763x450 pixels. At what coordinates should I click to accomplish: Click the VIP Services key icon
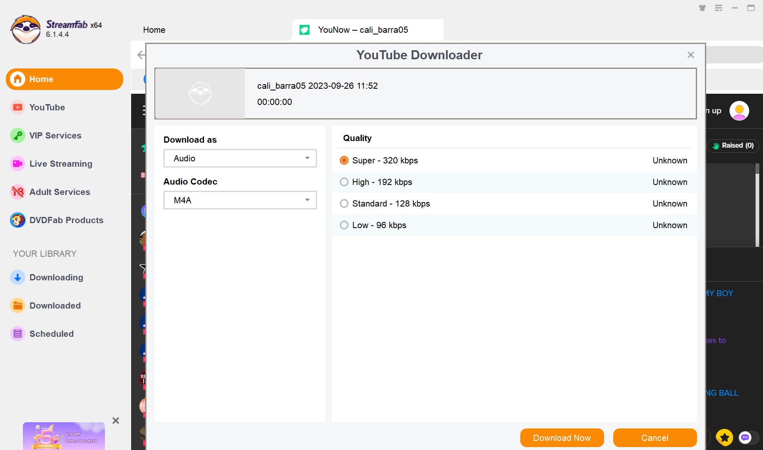click(x=17, y=136)
